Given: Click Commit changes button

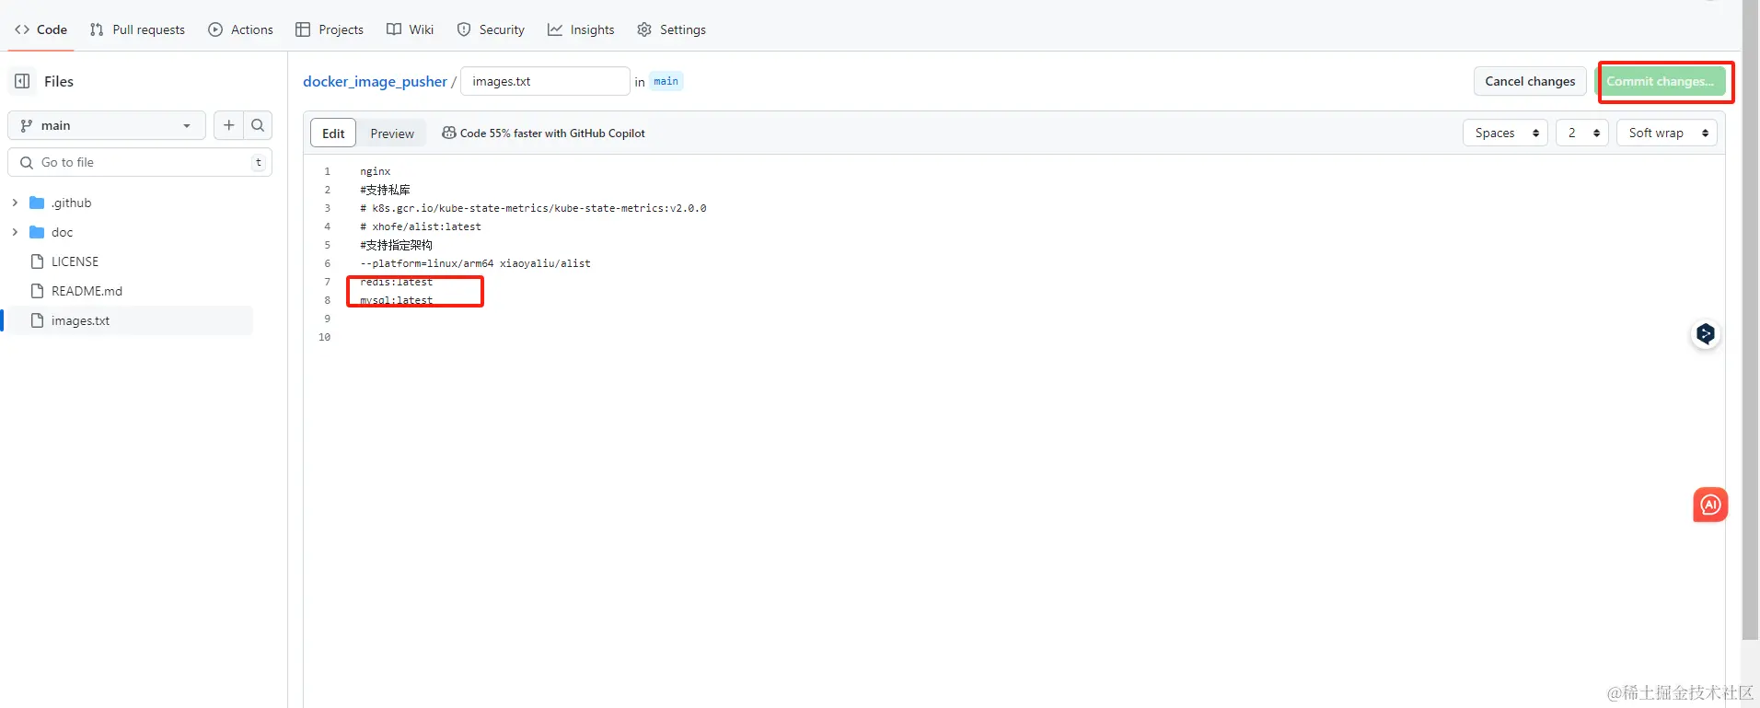Looking at the screenshot, I should 1661,81.
